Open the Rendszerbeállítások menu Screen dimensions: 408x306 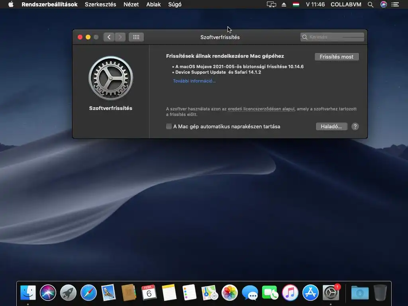(49, 4)
